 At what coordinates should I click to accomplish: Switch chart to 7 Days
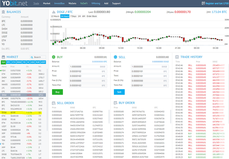[73, 16]
